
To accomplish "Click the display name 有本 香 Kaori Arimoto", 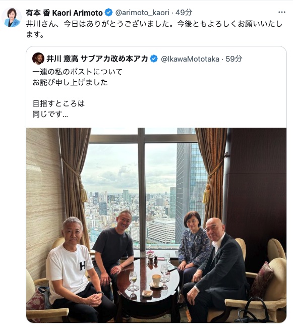I will pyautogui.click(x=64, y=13).
